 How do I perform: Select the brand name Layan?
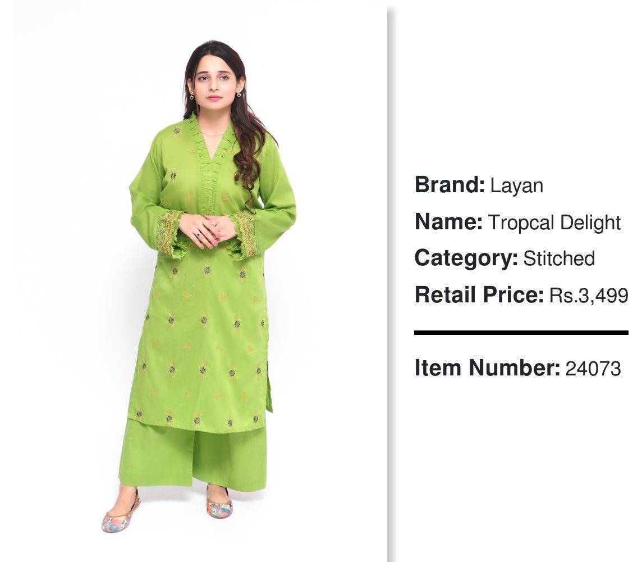coord(517,186)
